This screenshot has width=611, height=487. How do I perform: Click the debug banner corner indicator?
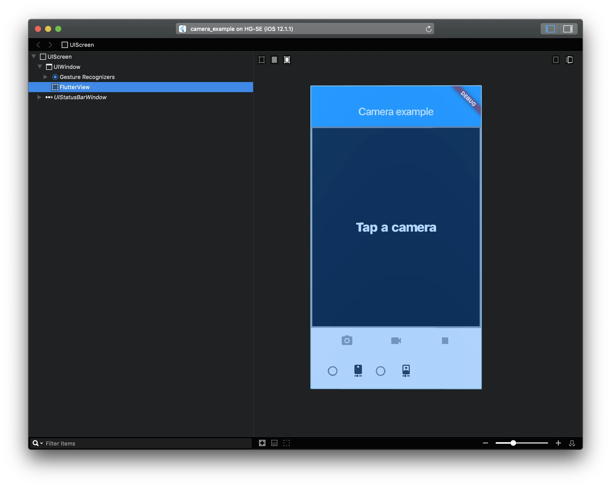467,99
